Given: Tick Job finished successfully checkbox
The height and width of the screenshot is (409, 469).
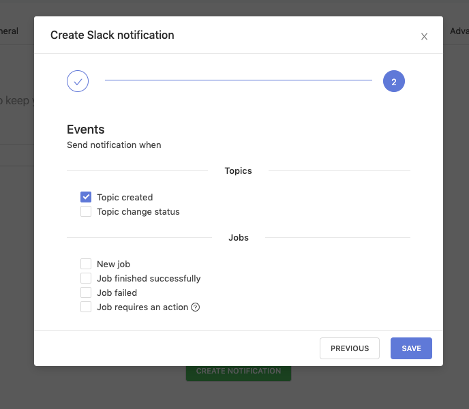Looking at the screenshot, I should click(x=86, y=278).
